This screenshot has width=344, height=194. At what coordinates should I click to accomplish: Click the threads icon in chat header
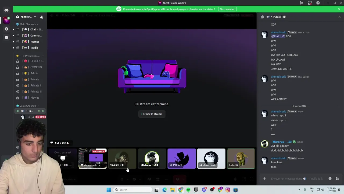(263, 17)
